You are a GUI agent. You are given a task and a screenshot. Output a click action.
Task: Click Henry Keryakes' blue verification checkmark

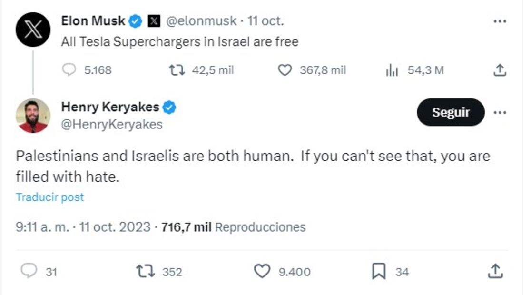coord(169,108)
